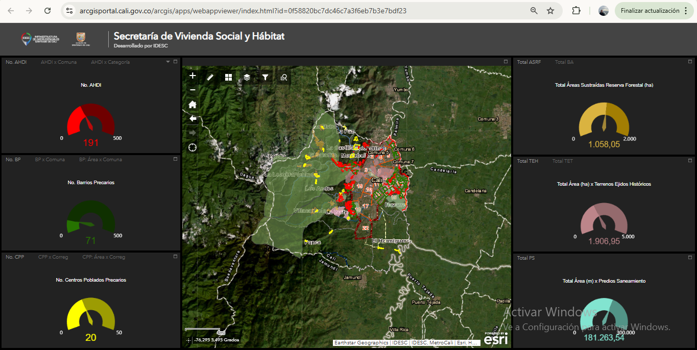Return map to home extent
The width and height of the screenshot is (697, 350).
tap(193, 105)
